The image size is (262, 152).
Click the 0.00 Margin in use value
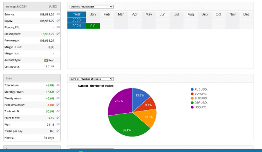pos(51,47)
